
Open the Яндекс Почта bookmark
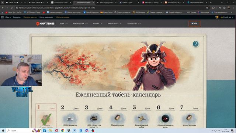(x=107, y=12)
